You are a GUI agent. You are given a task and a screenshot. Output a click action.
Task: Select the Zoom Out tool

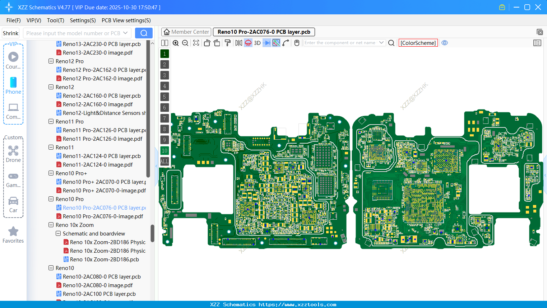tap(185, 43)
